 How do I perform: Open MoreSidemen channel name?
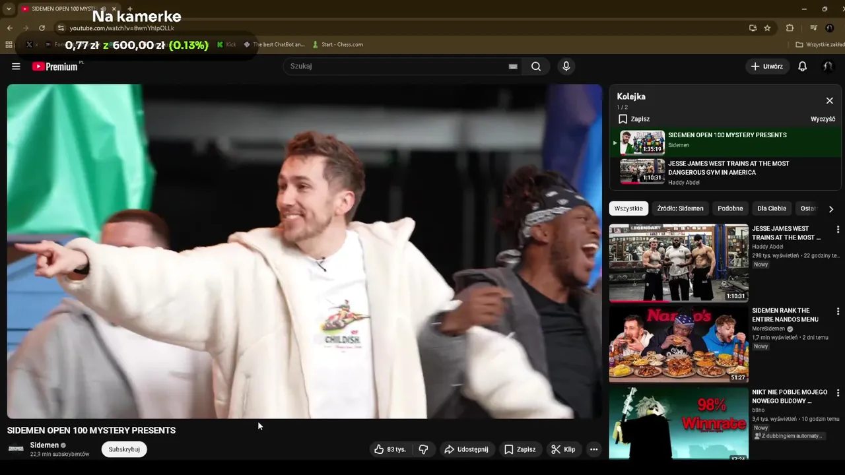click(x=768, y=329)
